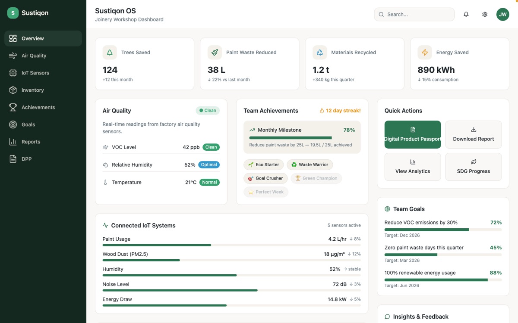Select the Goal Crusher badge
Image resolution: width=518 pixels, height=323 pixels.
pyautogui.click(x=265, y=178)
